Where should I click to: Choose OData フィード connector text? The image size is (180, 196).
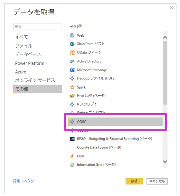pyautogui.click(x=89, y=52)
